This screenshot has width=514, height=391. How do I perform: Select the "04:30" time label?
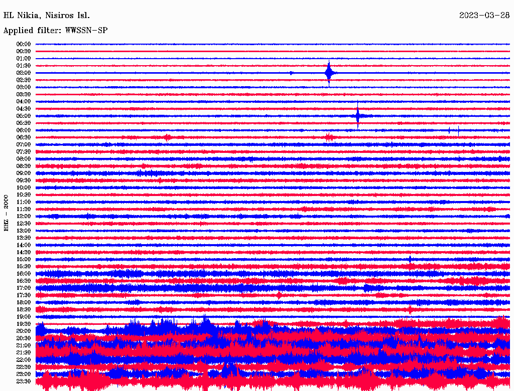[23, 109]
